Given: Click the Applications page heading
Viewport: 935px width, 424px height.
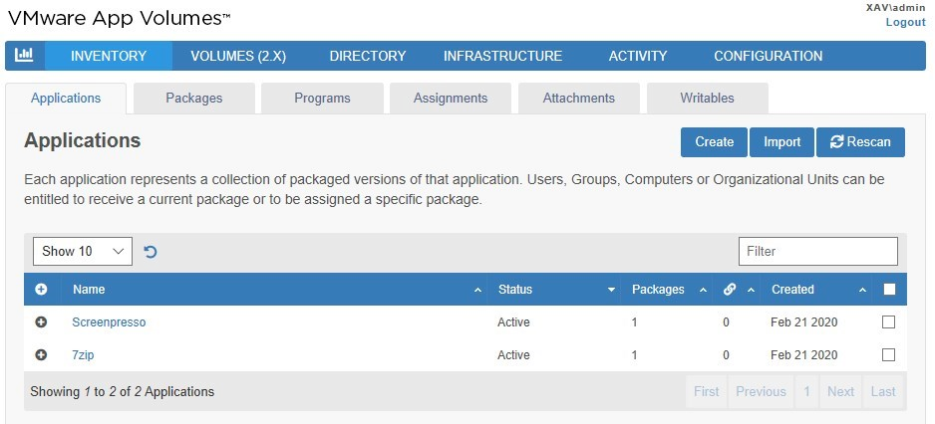Looking at the screenshot, I should pyautogui.click(x=83, y=140).
